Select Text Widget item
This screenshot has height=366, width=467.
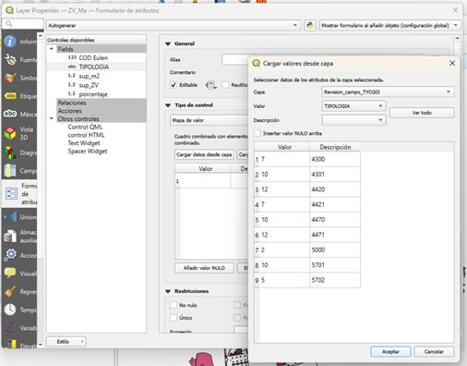click(x=84, y=143)
